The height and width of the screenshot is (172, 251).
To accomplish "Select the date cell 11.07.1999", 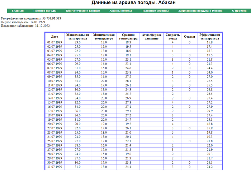I will coord(55,85).
